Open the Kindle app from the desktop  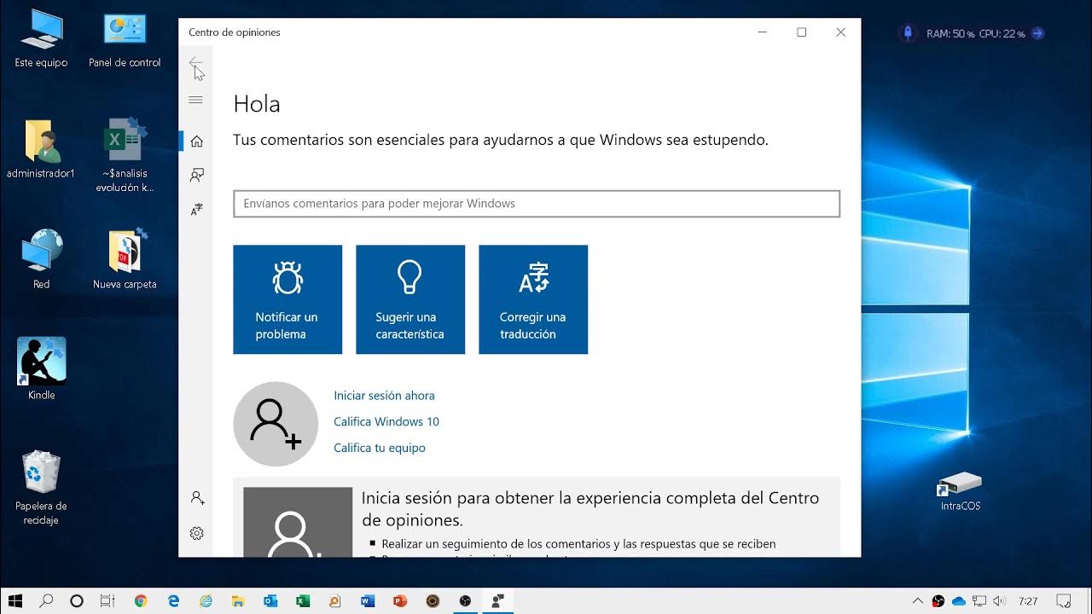pyautogui.click(x=39, y=361)
